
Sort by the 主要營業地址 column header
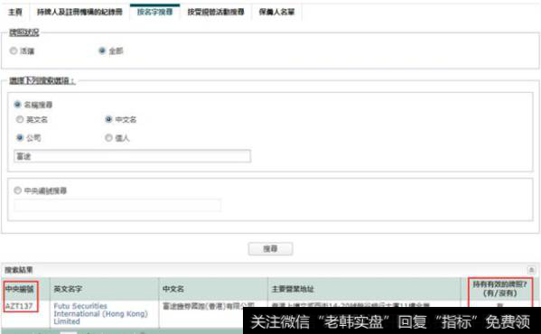point(293,289)
